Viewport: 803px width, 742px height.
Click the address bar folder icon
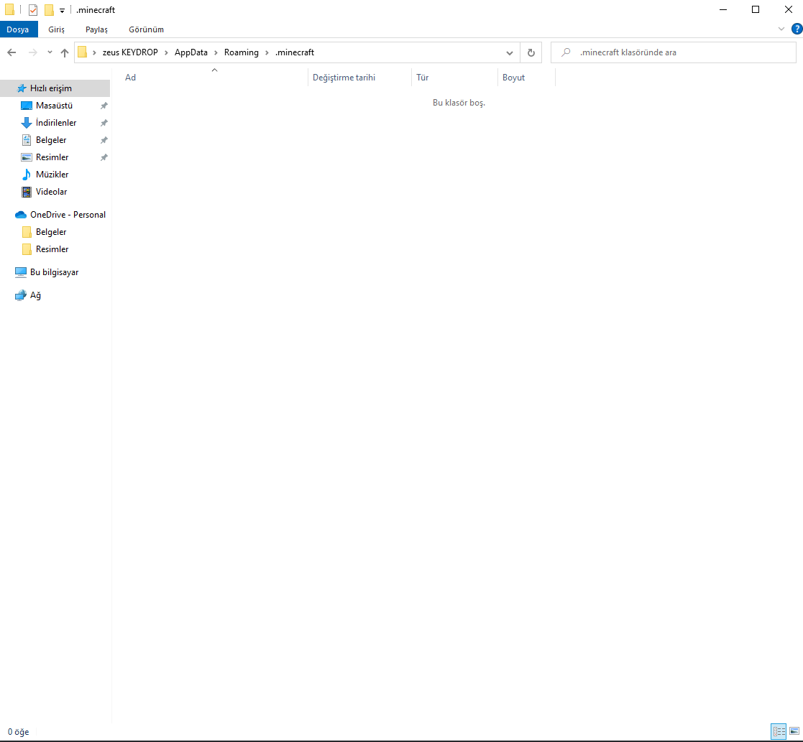click(82, 52)
